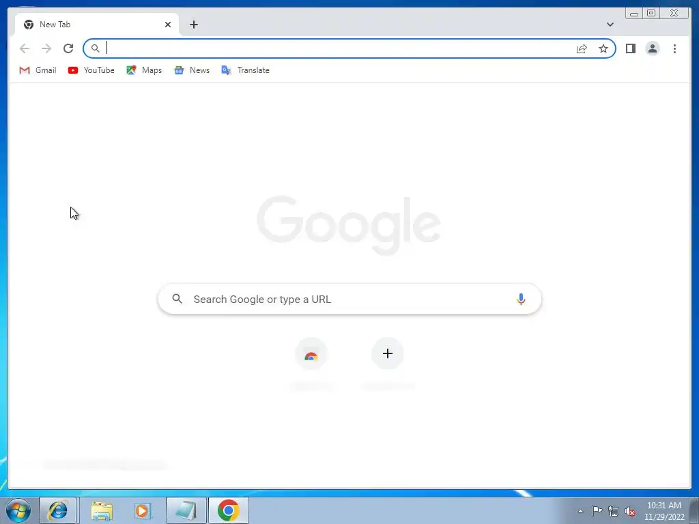Select the New Tab tab
The height and width of the screenshot is (524, 699).
pyautogui.click(x=97, y=25)
